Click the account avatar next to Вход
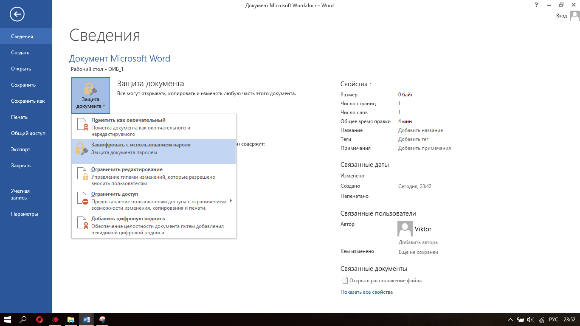This screenshot has height=326, width=580. [x=575, y=16]
